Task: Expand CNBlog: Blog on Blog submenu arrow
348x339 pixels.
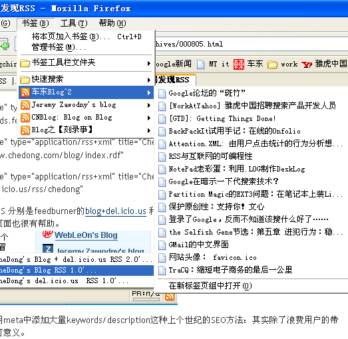Action: tap(149, 118)
